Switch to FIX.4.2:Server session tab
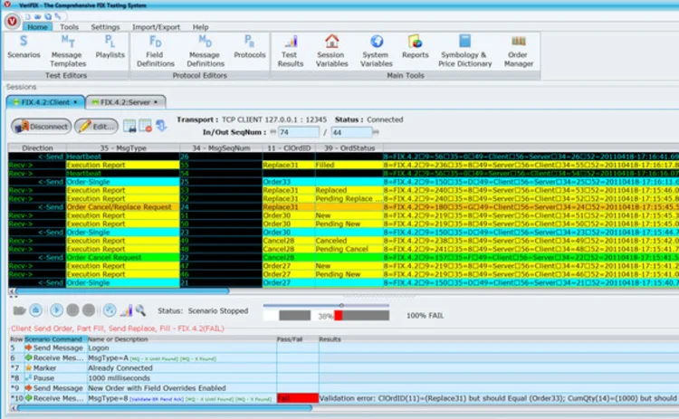679x419 pixels. point(125,102)
